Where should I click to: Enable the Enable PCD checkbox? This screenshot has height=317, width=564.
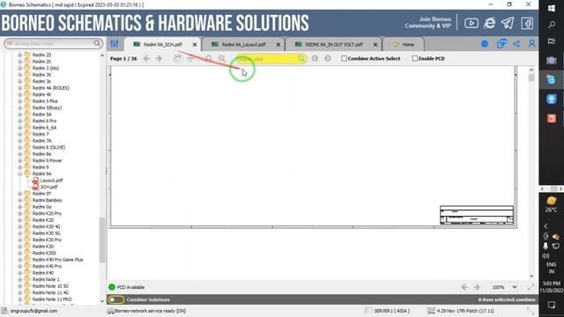pos(414,58)
